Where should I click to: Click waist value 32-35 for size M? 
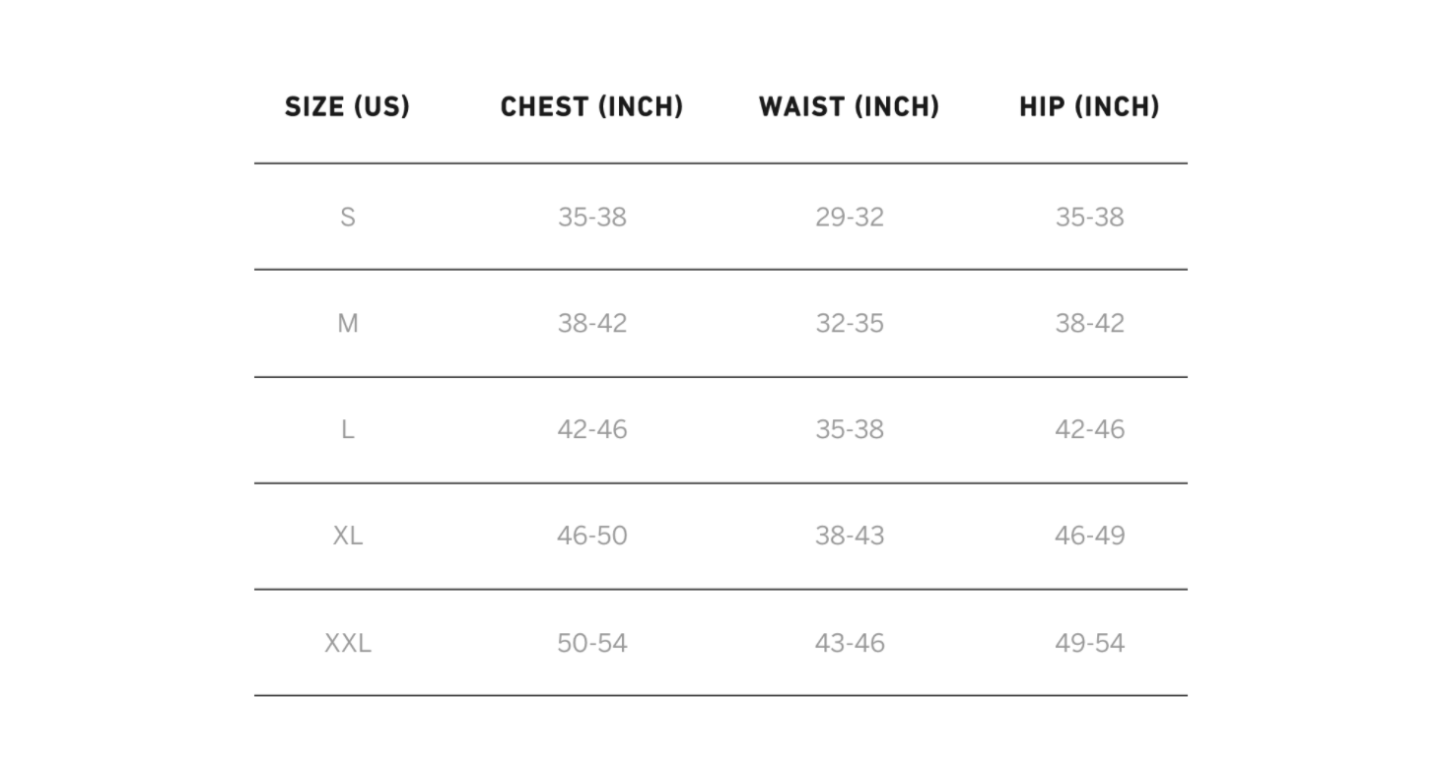point(849,323)
